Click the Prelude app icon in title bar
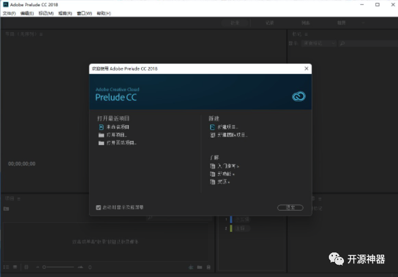Image resolution: width=398 pixels, height=277 pixels. coord(6,4)
